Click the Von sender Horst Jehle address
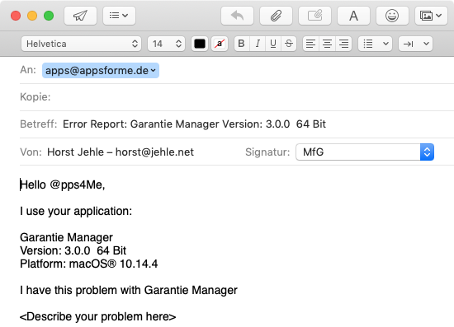This screenshot has width=454, height=327. coord(121,152)
